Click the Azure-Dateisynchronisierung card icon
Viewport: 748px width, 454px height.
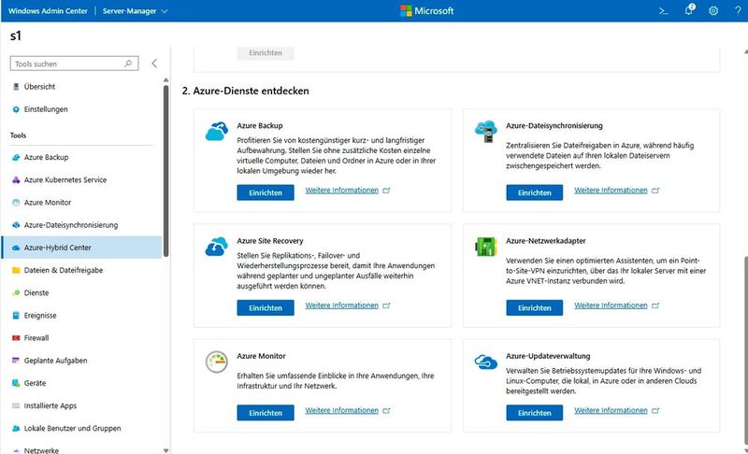[485, 132]
